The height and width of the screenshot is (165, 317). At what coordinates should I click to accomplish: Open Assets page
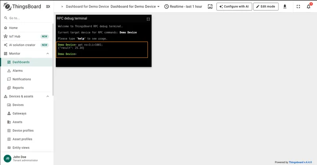(27, 122)
